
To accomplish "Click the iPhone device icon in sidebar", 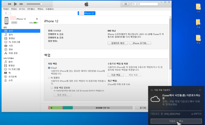I will pos(7,20).
